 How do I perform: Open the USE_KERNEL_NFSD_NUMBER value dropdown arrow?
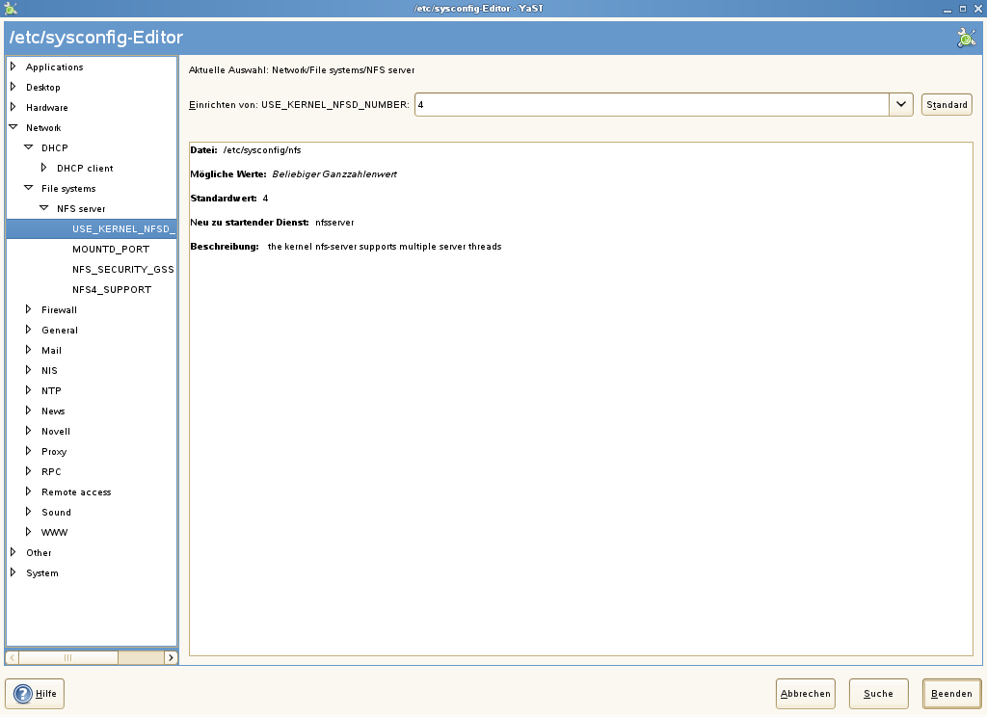(x=901, y=104)
